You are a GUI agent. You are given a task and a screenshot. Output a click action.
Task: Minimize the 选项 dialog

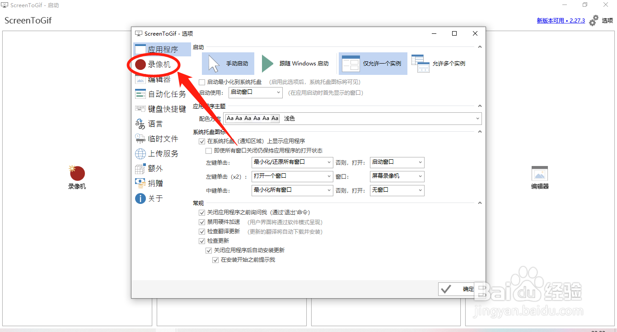[434, 33]
